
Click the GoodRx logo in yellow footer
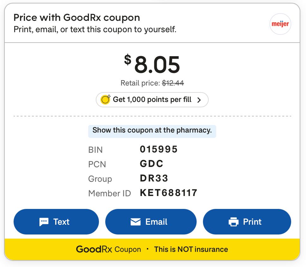(94, 249)
